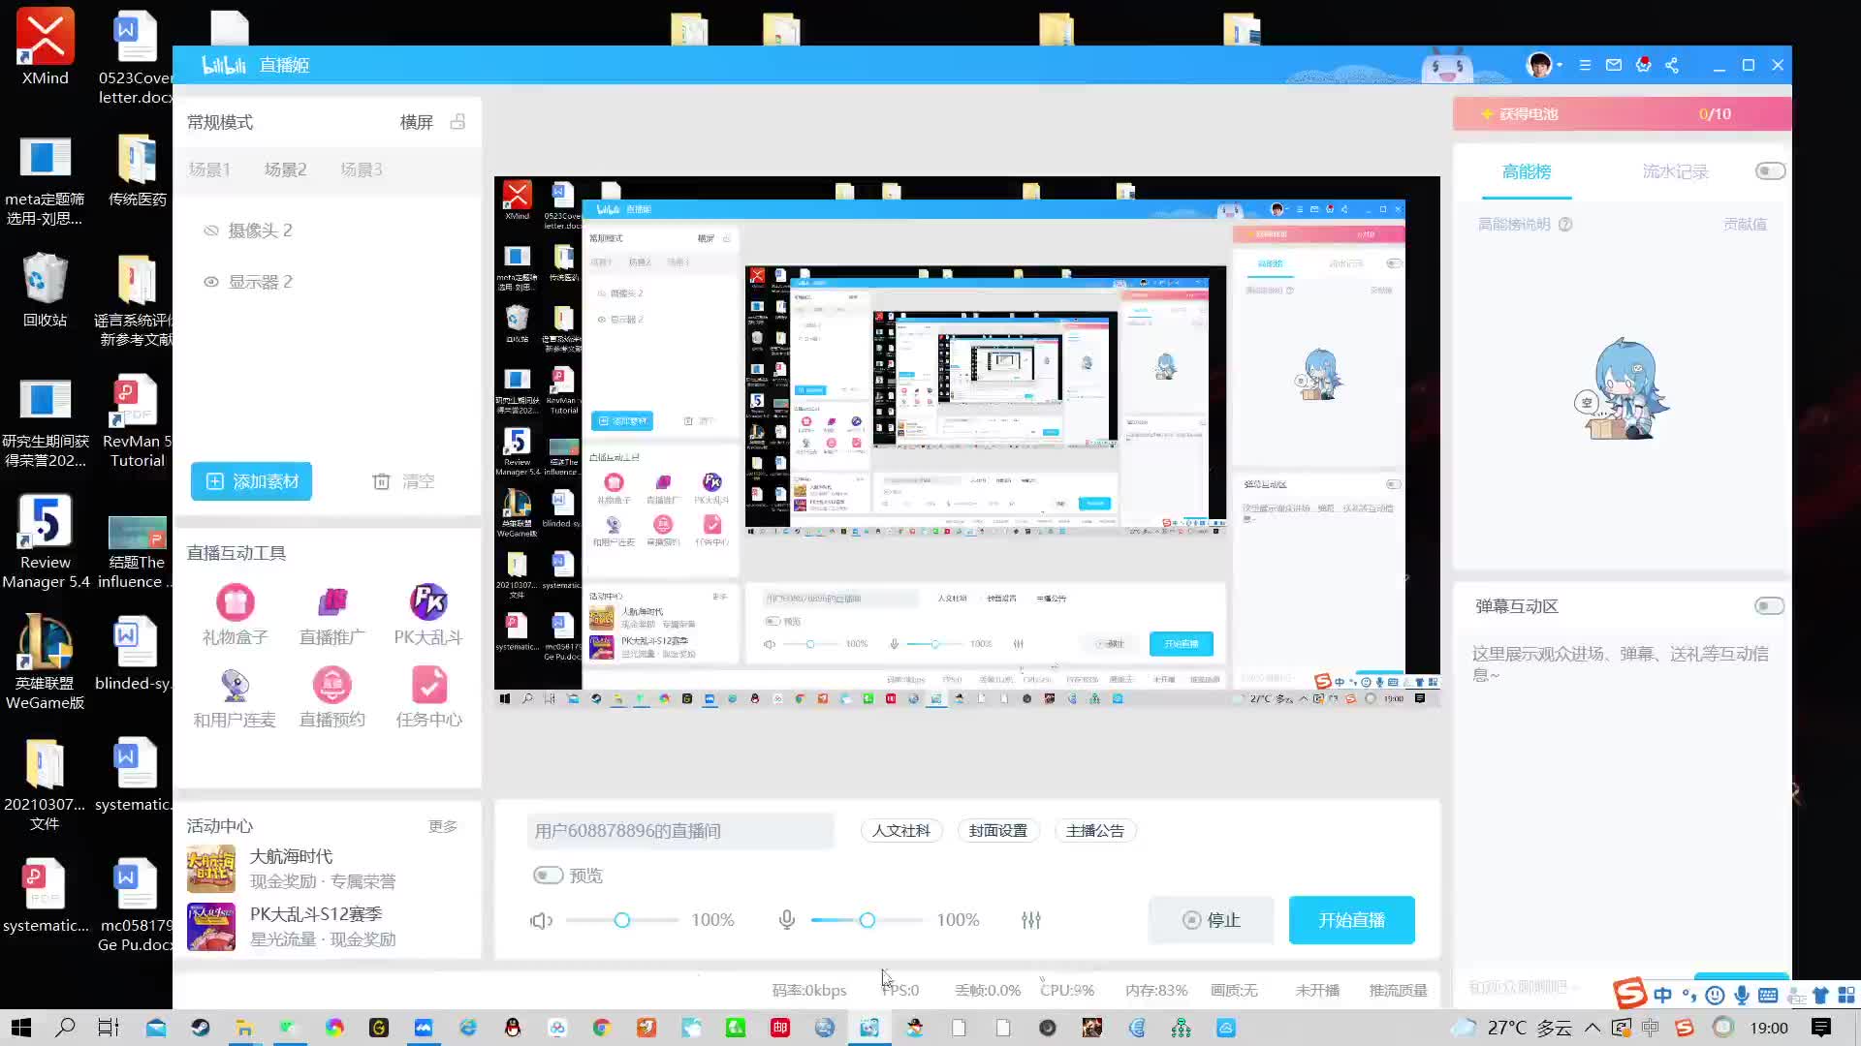This screenshot has height=1046, width=1861.
Task: Click the share icon in title bar
Action: click(1672, 65)
